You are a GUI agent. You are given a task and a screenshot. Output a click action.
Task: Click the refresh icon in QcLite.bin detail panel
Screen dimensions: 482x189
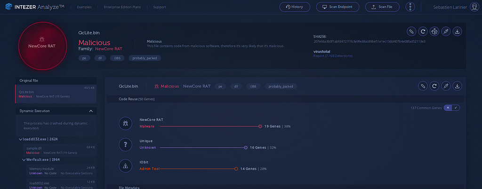434,86
